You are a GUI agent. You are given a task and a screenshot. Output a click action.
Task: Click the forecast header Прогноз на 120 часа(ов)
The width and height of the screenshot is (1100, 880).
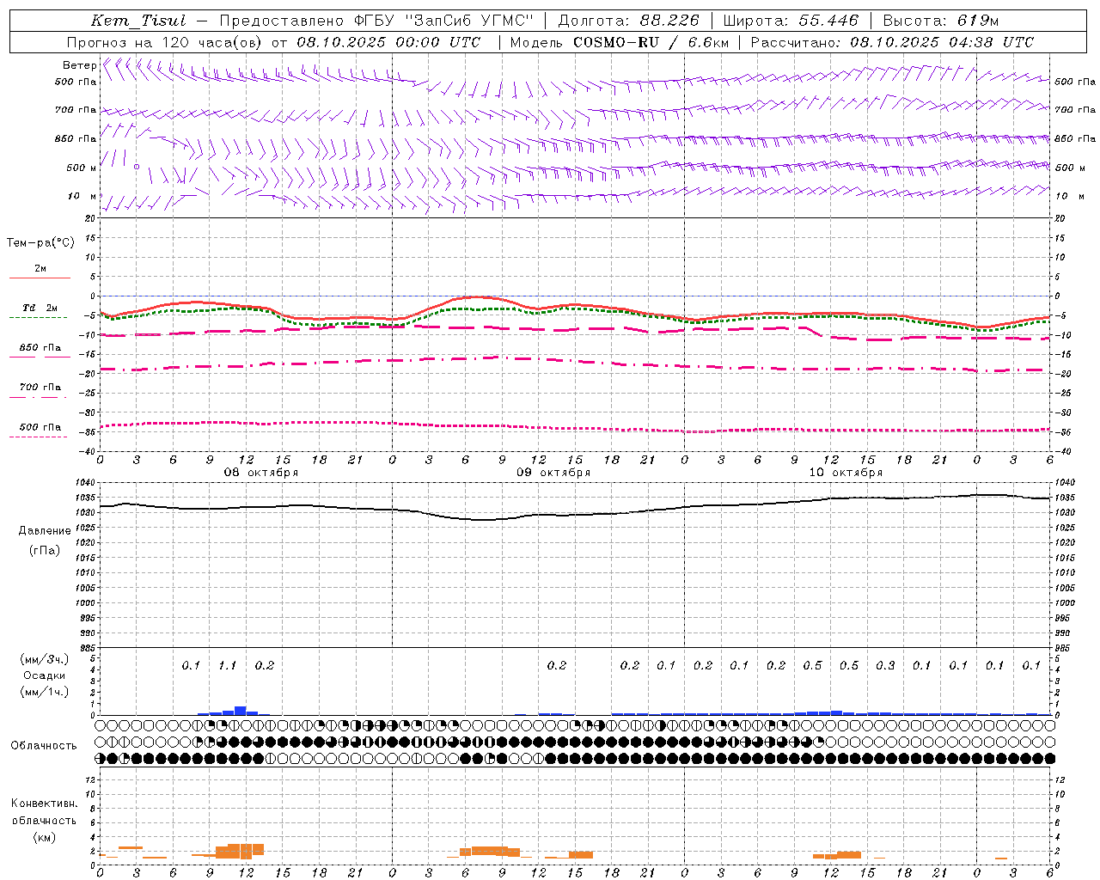pyautogui.click(x=166, y=42)
